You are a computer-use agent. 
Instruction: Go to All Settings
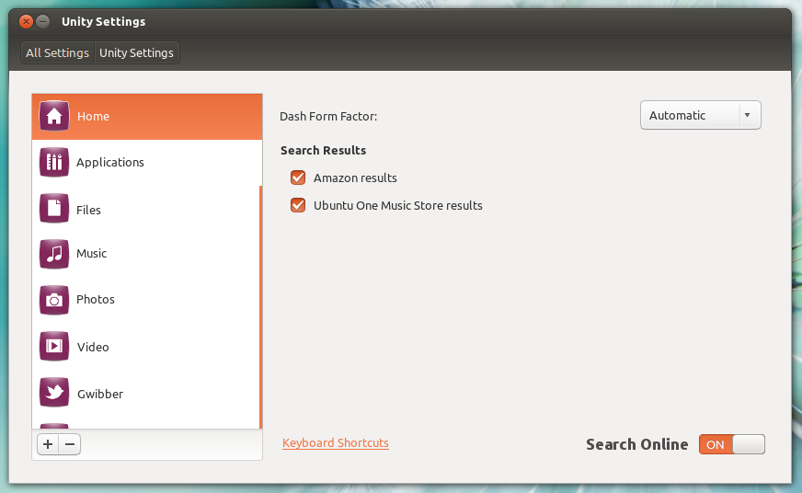click(x=57, y=52)
